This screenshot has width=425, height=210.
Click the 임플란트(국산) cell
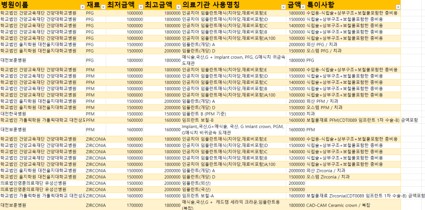point(234,189)
